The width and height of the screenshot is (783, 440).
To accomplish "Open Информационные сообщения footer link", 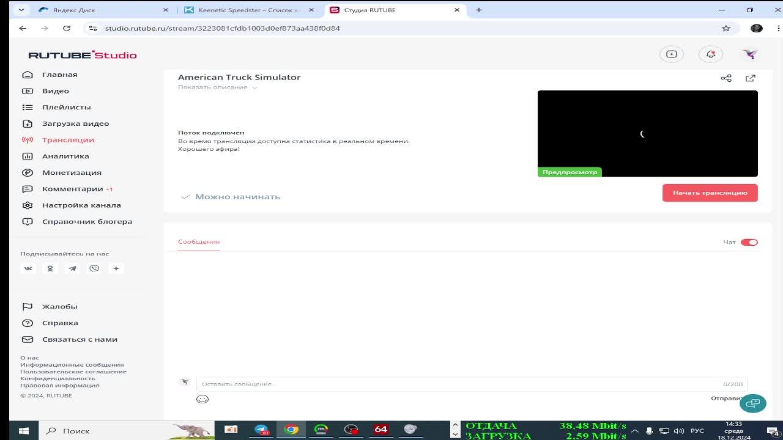I will pyautogui.click(x=72, y=365).
